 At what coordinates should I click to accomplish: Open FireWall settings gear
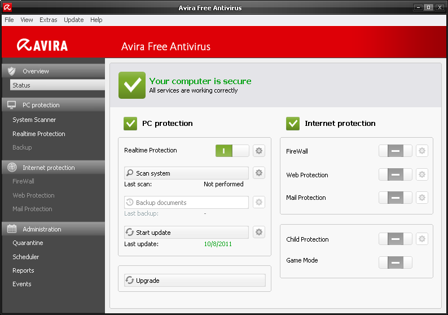pyautogui.click(x=422, y=151)
